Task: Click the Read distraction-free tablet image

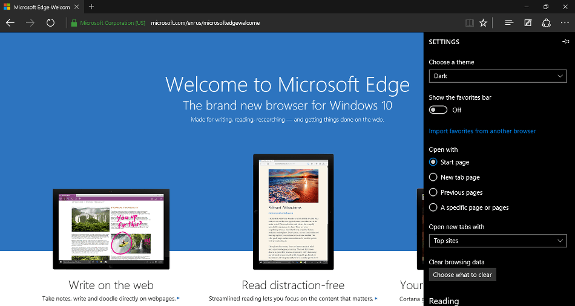Action: coord(293,212)
